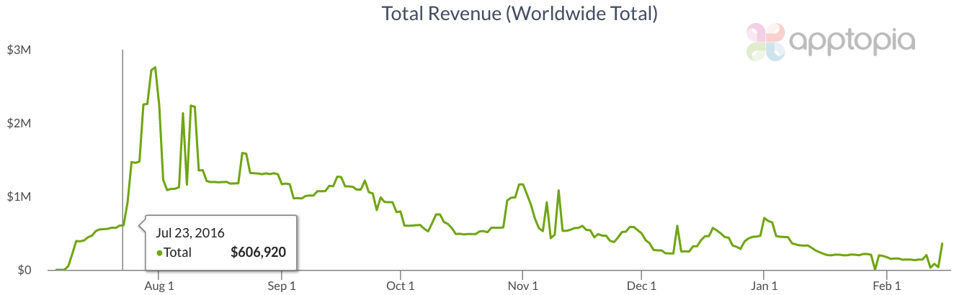Select the Aug 1 x-axis label
Image resolution: width=954 pixels, height=295 pixels.
pyautogui.click(x=159, y=286)
